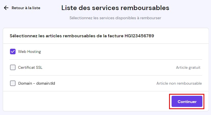Click the 'Article gratuit' status text

coord(188,67)
